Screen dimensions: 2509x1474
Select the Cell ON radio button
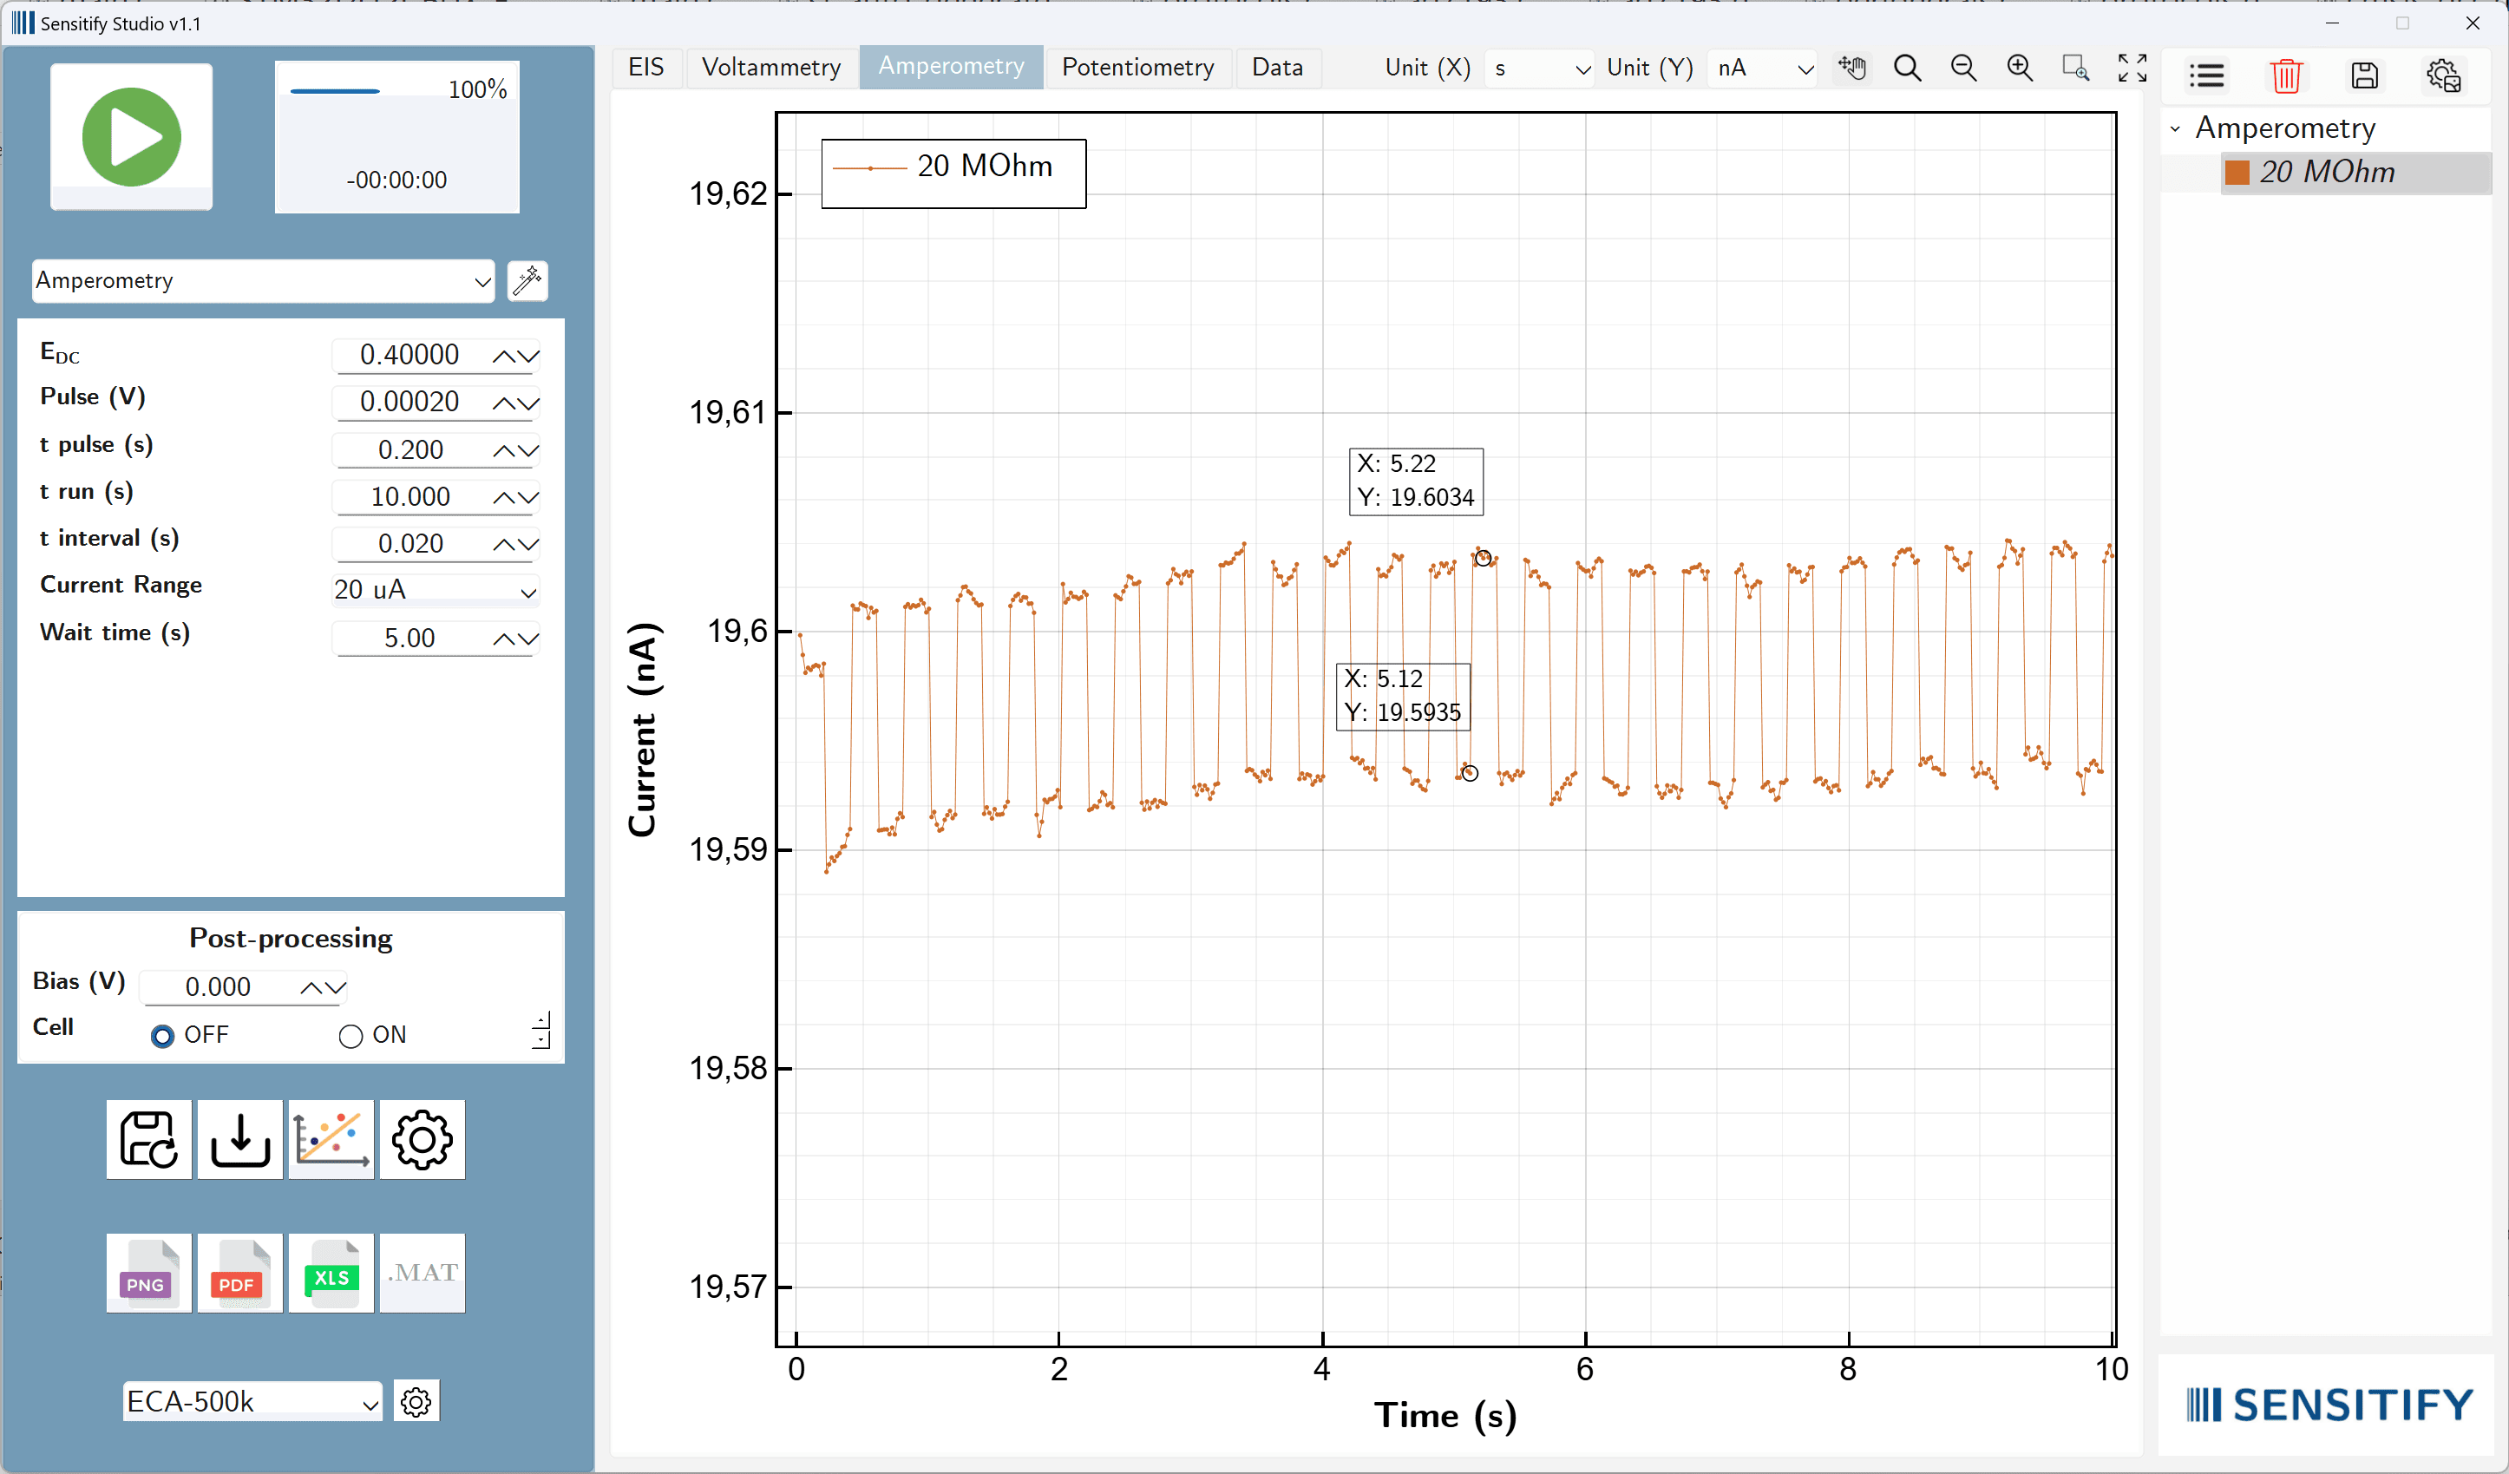350,1036
